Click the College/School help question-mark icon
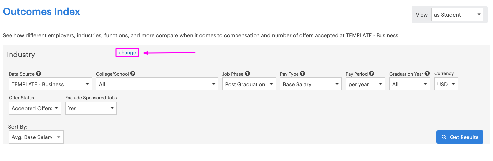The height and width of the screenshot is (161, 493). (x=133, y=74)
